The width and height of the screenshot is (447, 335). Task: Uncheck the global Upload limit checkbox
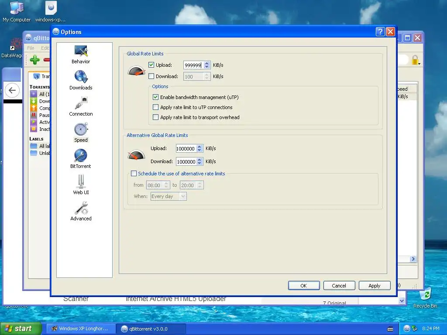pyautogui.click(x=151, y=65)
